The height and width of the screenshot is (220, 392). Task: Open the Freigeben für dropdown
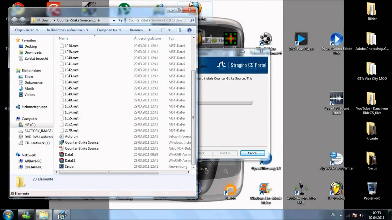[x=109, y=30]
